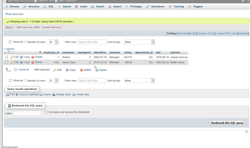Screen dimensions: 250x148
Task: Click the lower Filter rows search field
Action: click(92, 80)
